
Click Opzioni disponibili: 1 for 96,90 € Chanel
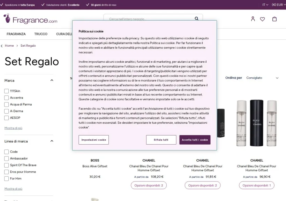tap(257, 185)
